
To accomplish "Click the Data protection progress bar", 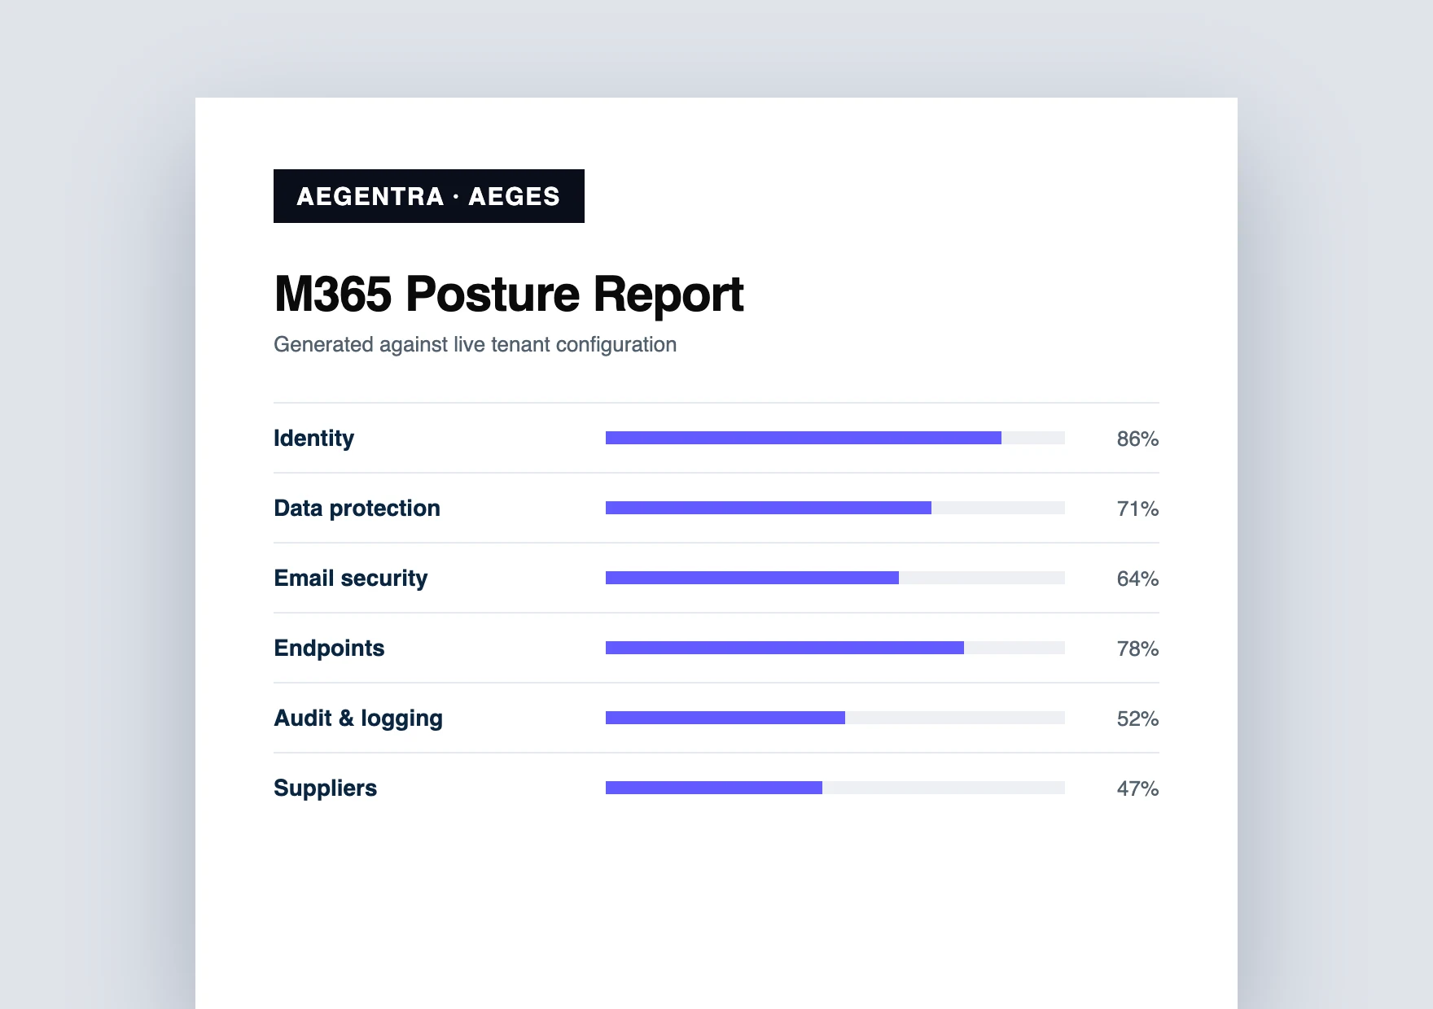I will pos(835,508).
